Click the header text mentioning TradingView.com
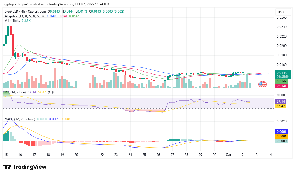This screenshot has height=175, width=295. tap(57, 4)
